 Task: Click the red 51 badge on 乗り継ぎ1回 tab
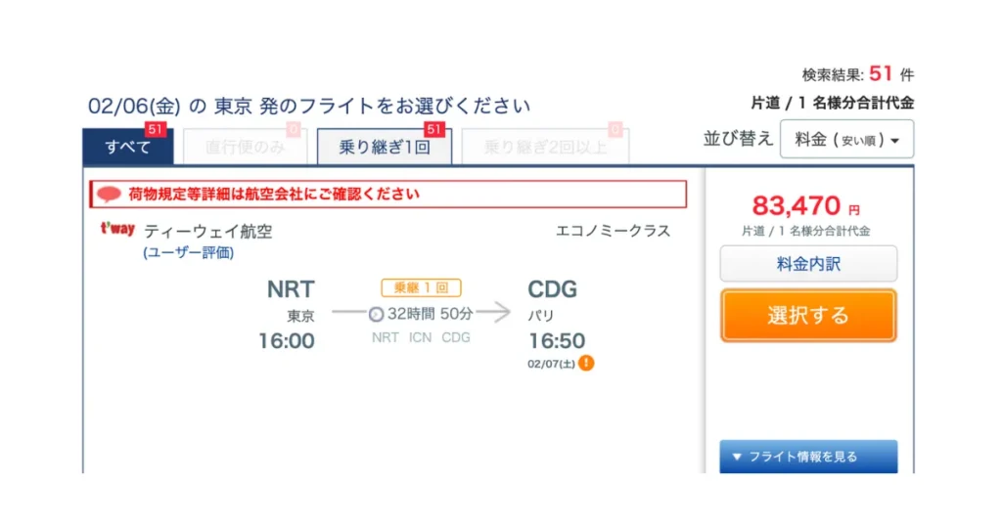pyautogui.click(x=433, y=129)
